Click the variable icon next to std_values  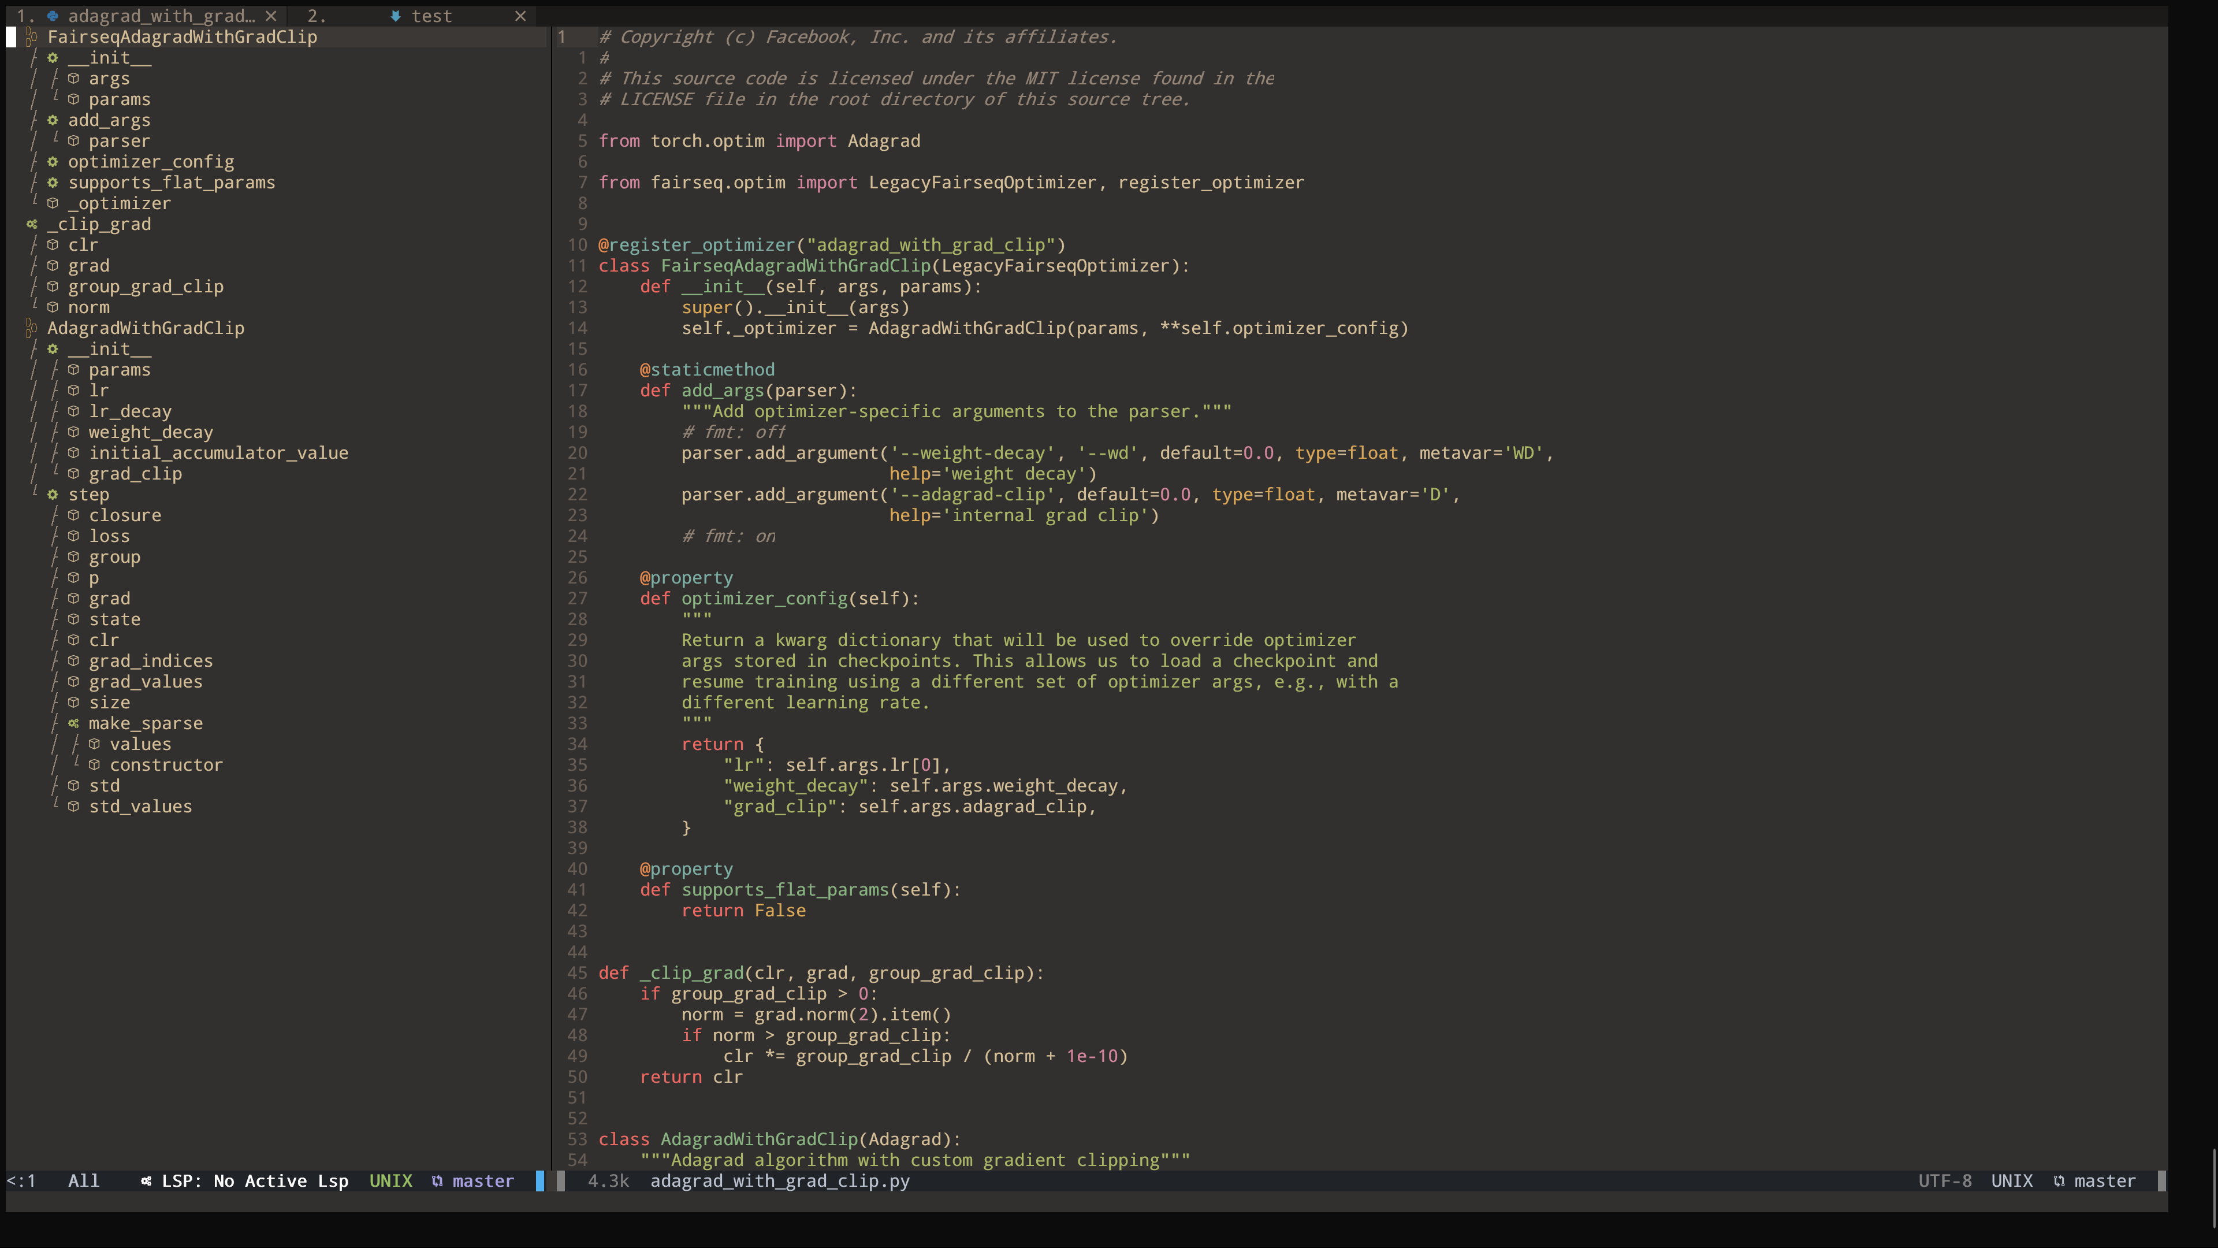[x=73, y=807]
